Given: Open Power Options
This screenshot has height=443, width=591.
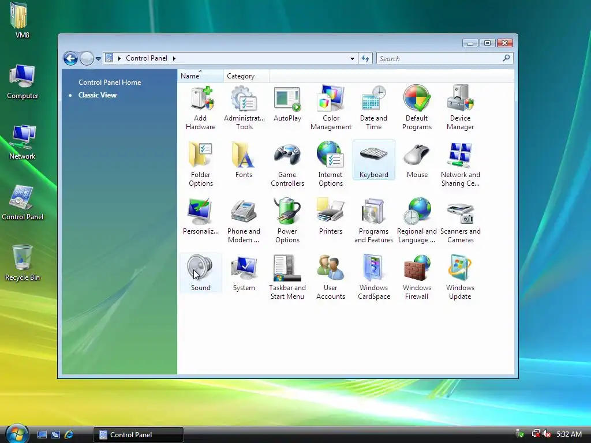Looking at the screenshot, I should (287, 221).
